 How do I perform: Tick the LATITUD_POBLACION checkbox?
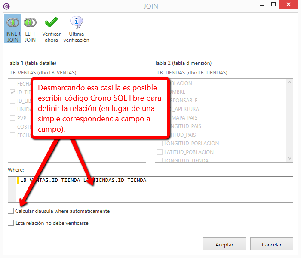pos(160,152)
